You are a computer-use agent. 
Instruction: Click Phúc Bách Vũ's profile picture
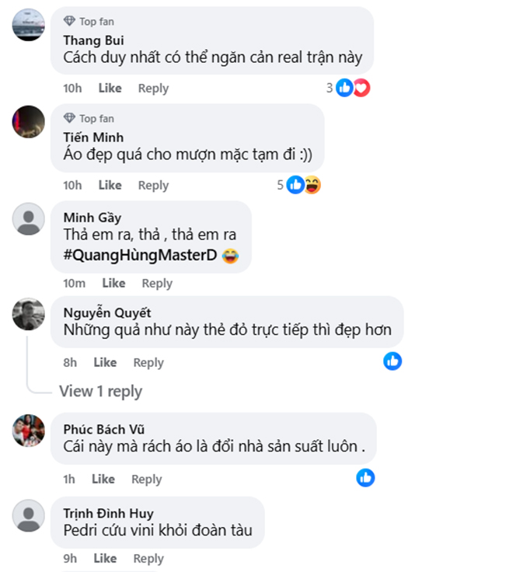pyautogui.click(x=30, y=431)
